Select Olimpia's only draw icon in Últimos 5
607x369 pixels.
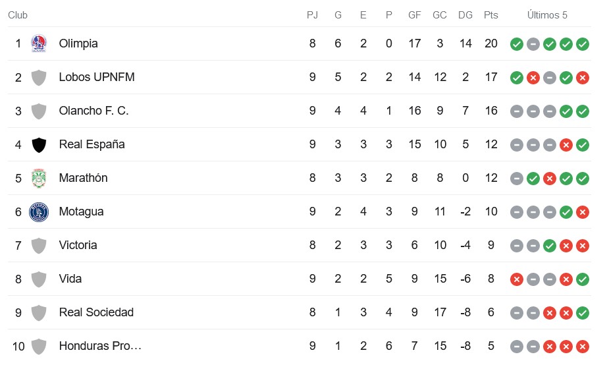(533, 44)
